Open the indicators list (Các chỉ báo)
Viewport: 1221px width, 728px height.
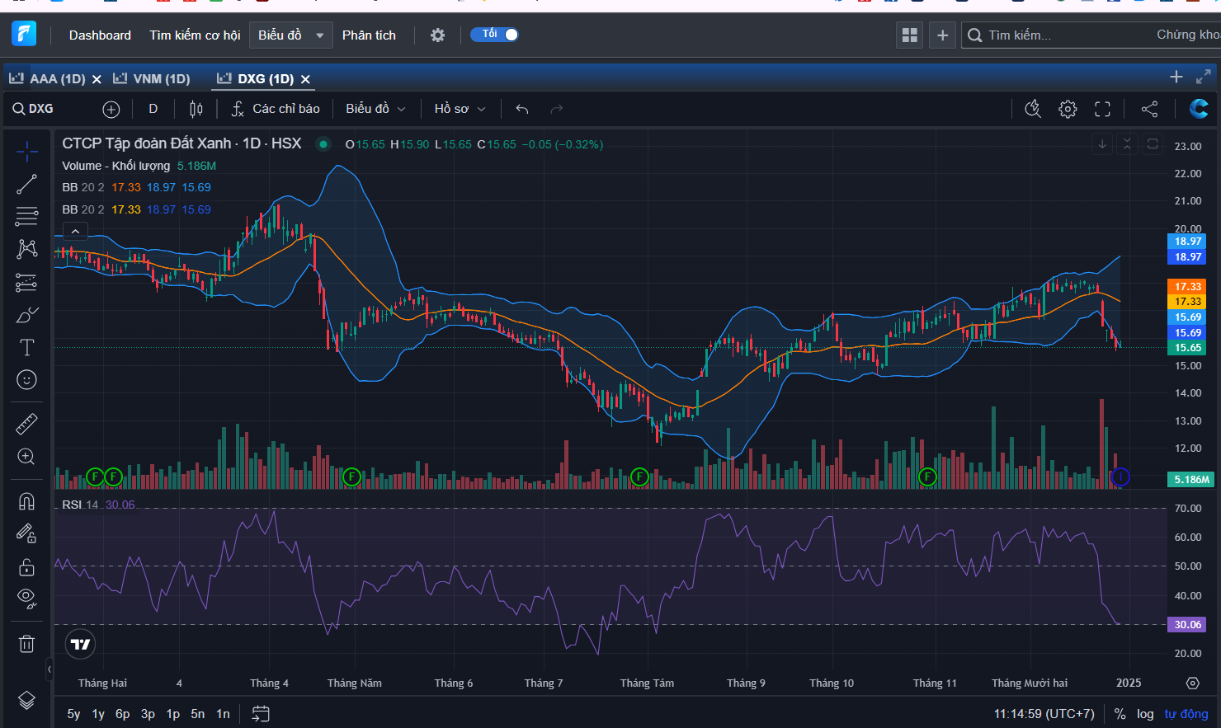pyautogui.click(x=276, y=109)
